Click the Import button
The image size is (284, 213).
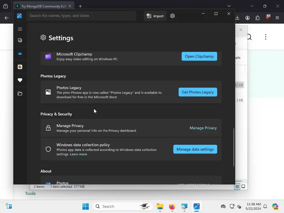click(155, 16)
